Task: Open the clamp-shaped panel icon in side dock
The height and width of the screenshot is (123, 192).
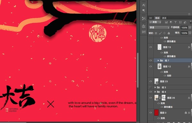Action: [144, 26]
